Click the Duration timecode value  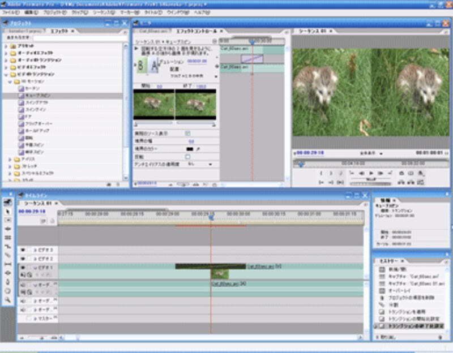coord(196,61)
